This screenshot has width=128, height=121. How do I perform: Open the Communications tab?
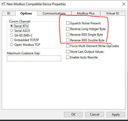tap(54, 13)
